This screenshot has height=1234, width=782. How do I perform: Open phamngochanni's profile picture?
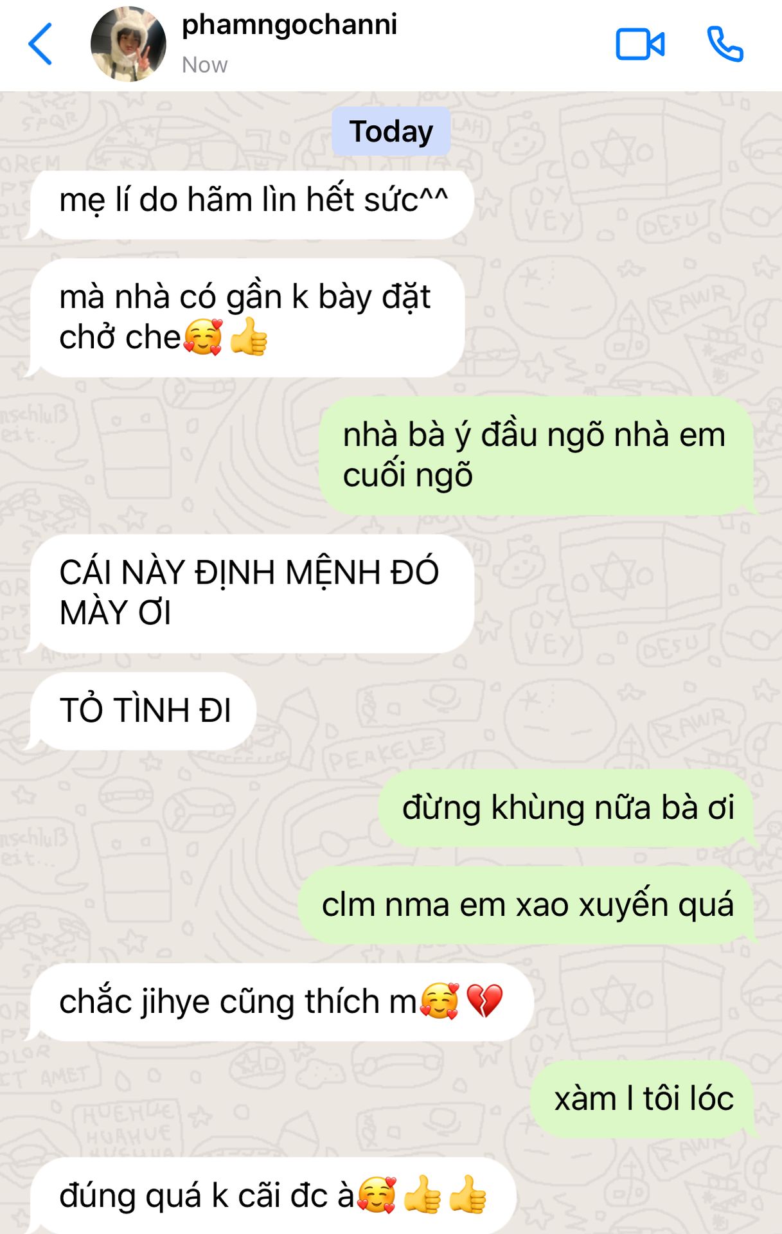[x=129, y=44]
